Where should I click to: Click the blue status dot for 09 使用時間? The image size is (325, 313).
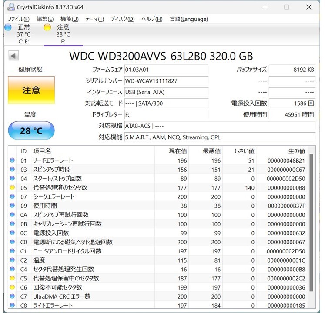(12, 206)
